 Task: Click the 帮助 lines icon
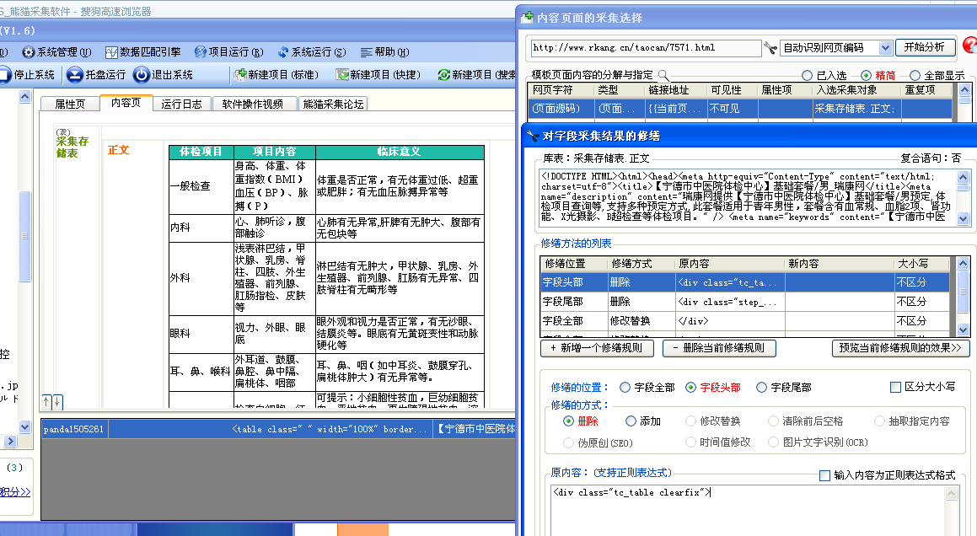pos(367,52)
